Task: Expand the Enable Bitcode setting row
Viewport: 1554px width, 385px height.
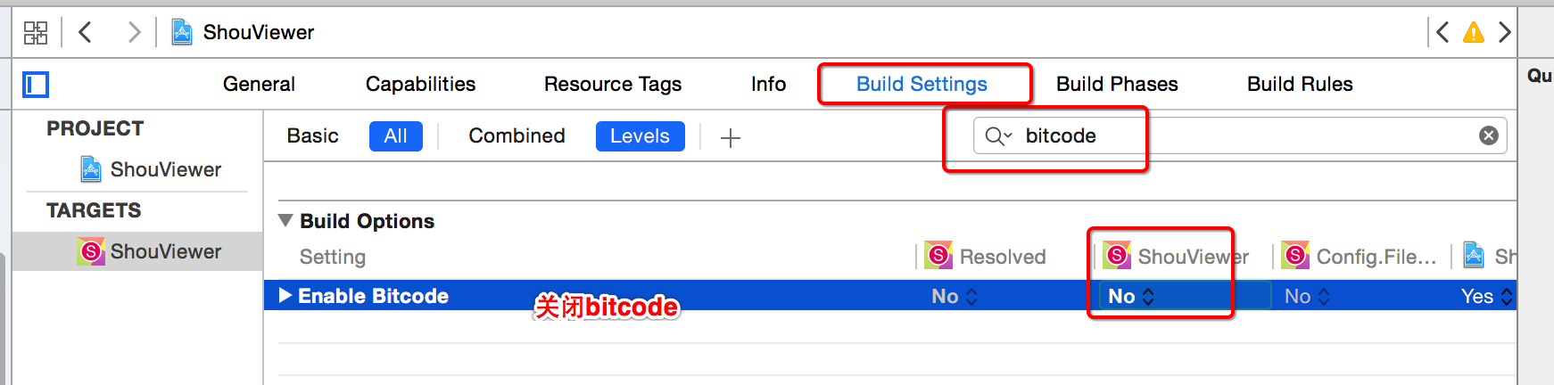Action: point(285,295)
